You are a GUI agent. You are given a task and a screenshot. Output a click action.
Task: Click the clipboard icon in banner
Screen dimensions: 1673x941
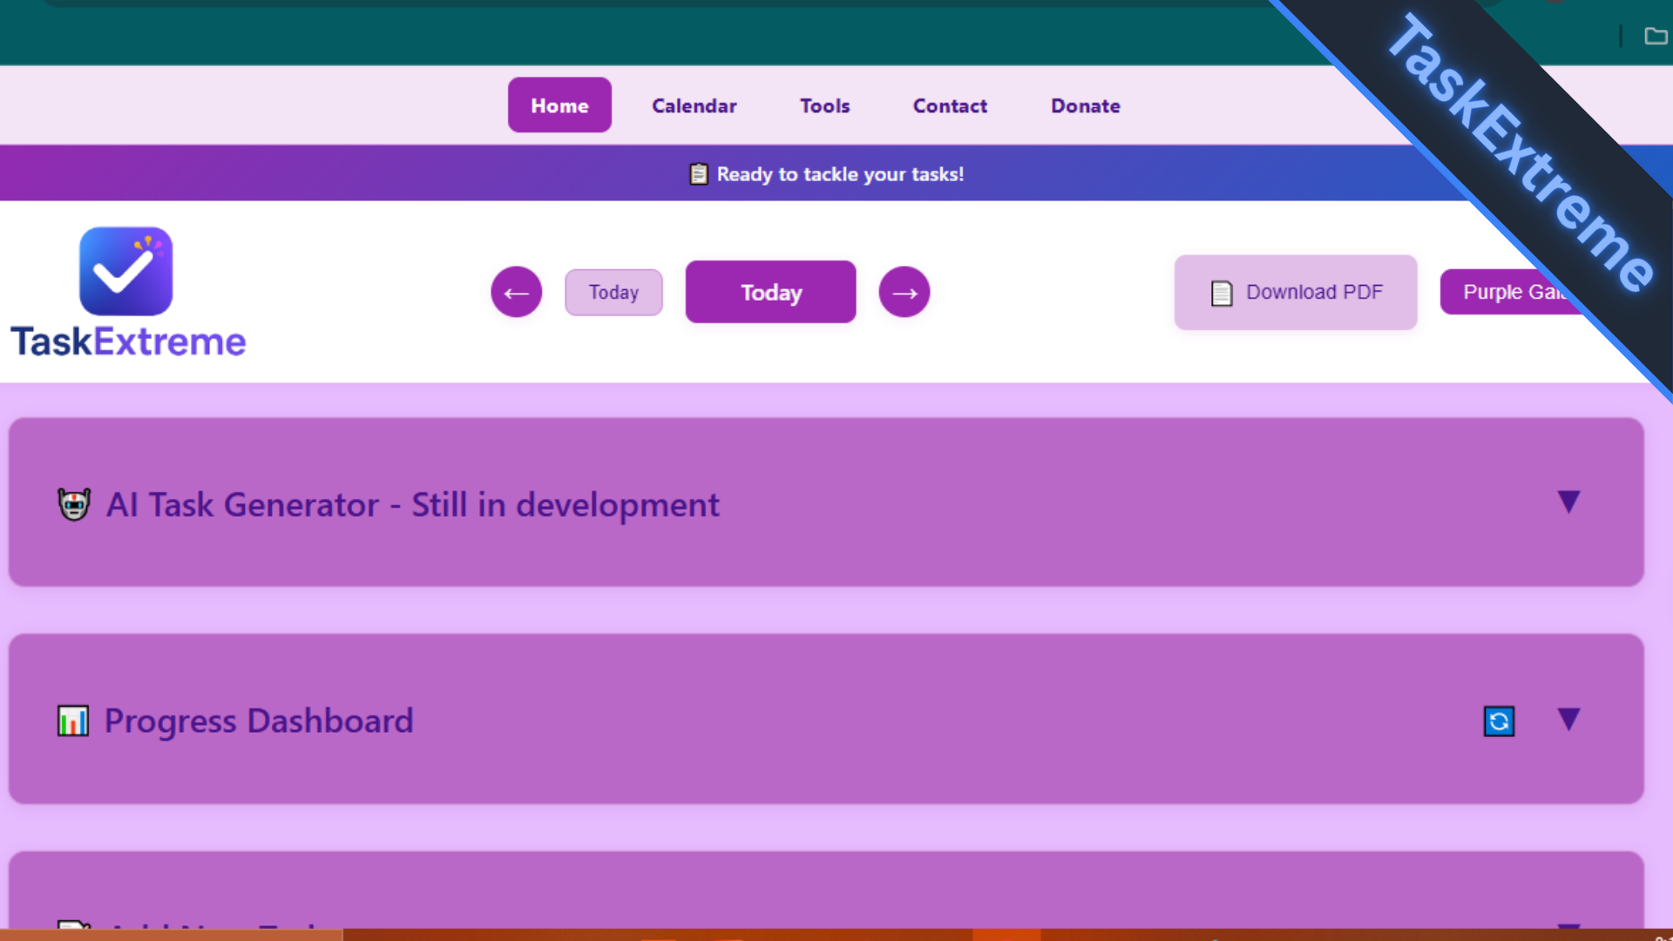pos(699,174)
